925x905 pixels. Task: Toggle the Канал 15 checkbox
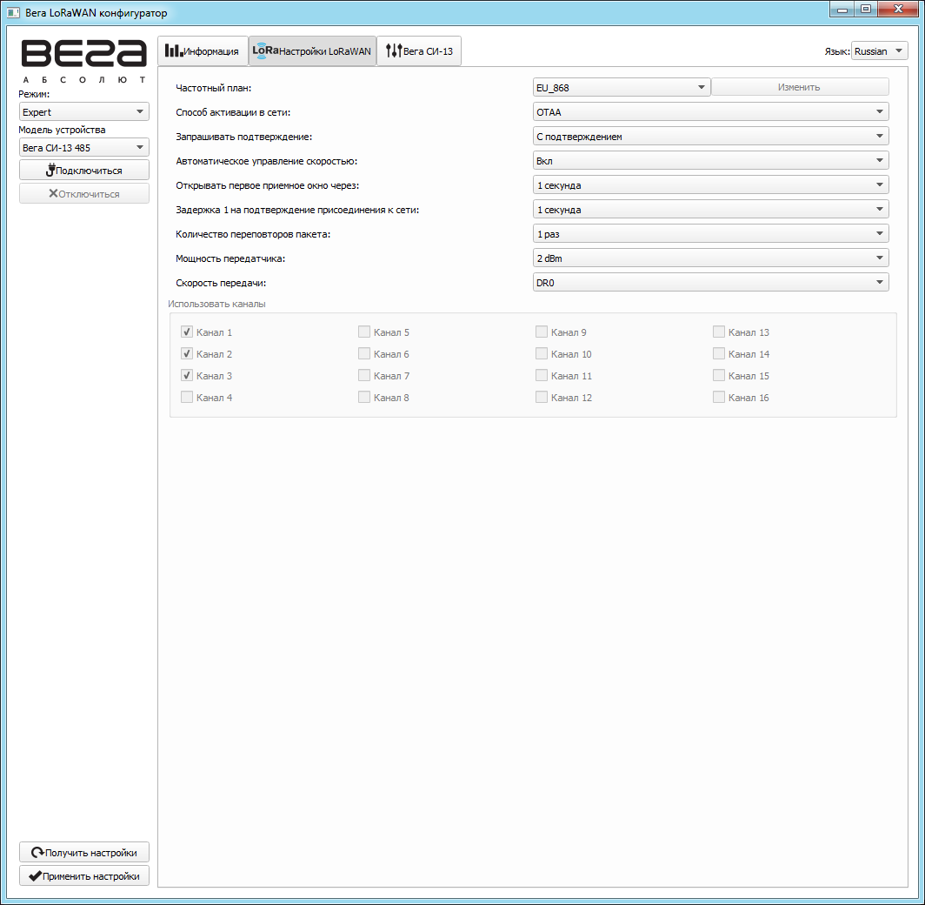point(718,375)
